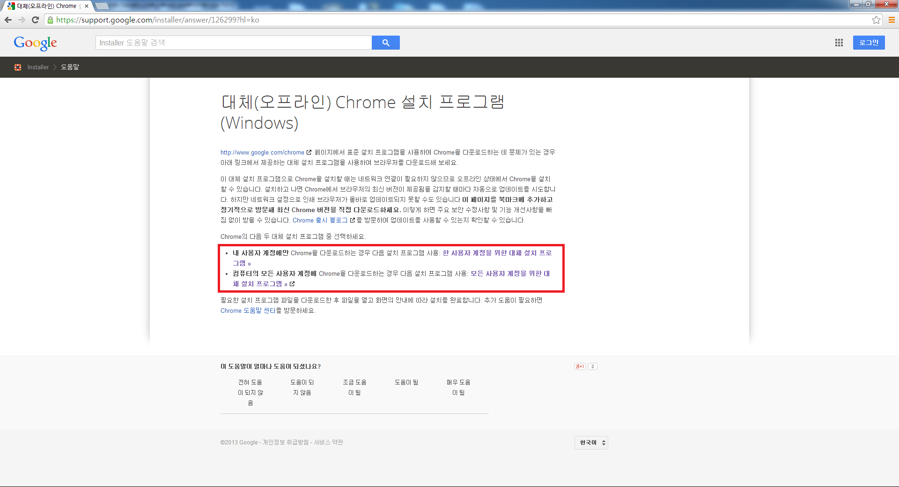Rate as 도움이 되지 않음
Viewport: 899px width, 487px height.
click(302, 388)
